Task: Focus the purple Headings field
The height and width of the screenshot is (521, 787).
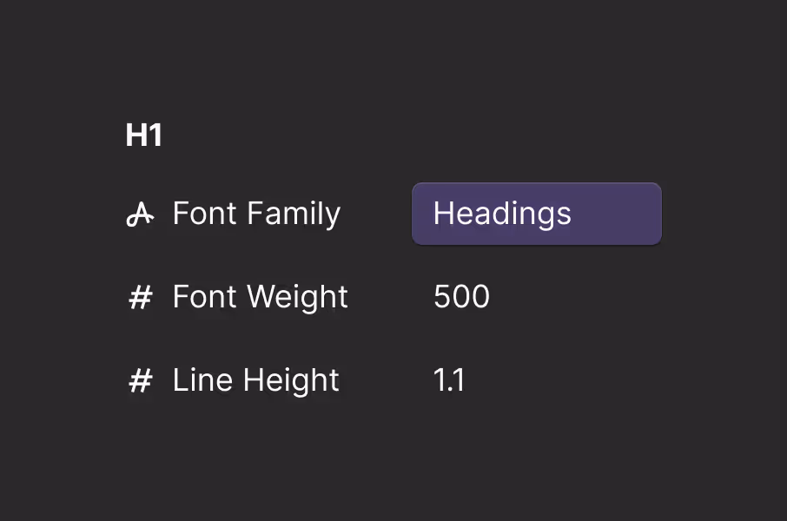Action: coord(536,214)
